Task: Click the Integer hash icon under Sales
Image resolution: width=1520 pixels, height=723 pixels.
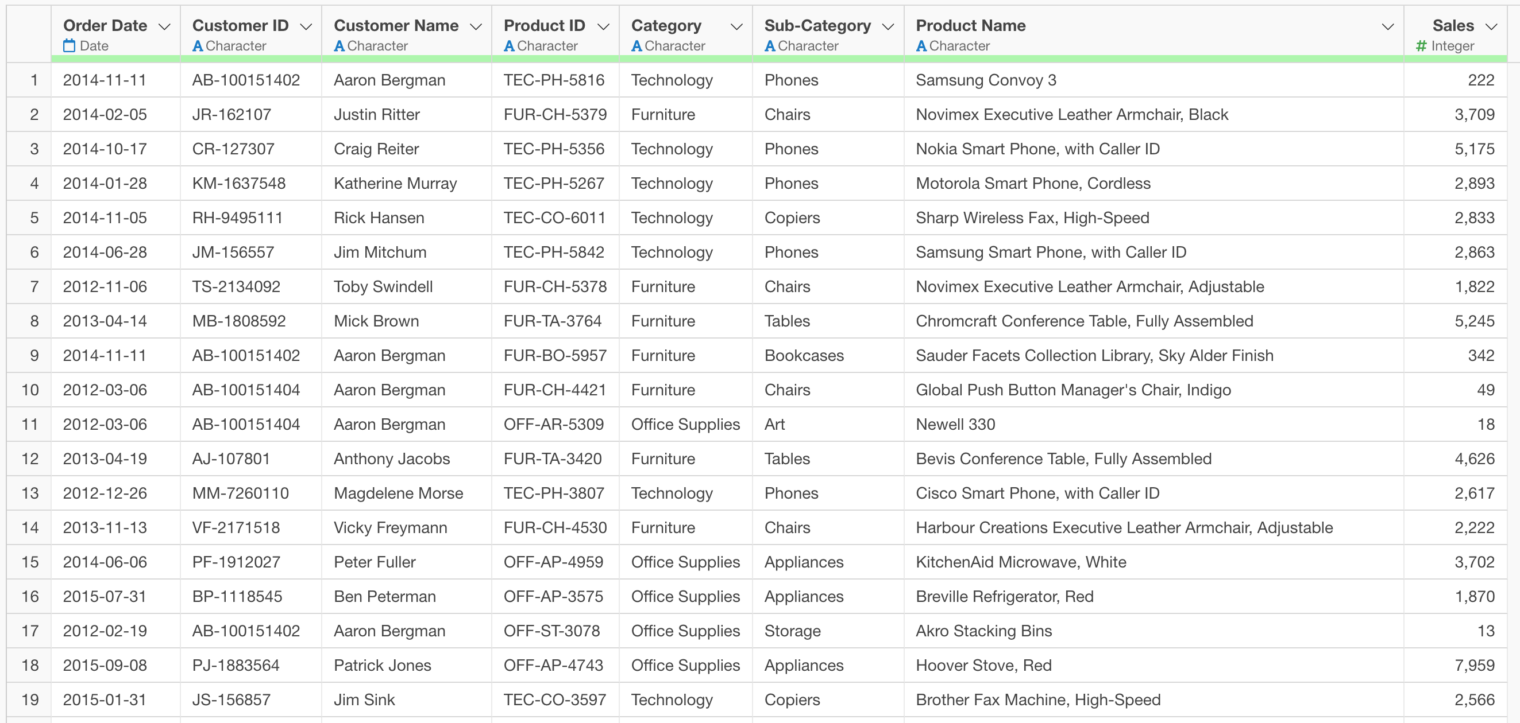Action: pyautogui.click(x=1421, y=45)
